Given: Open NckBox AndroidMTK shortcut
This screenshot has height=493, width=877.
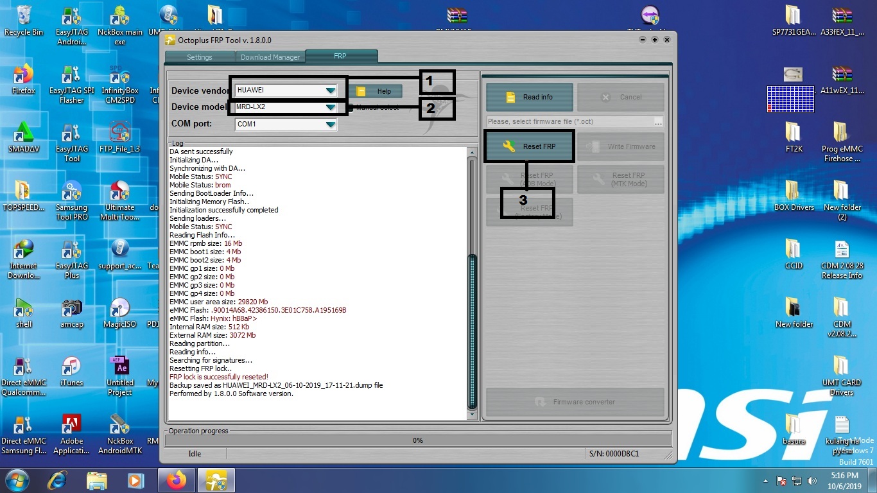Looking at the screenshot, I should [120, 435].
